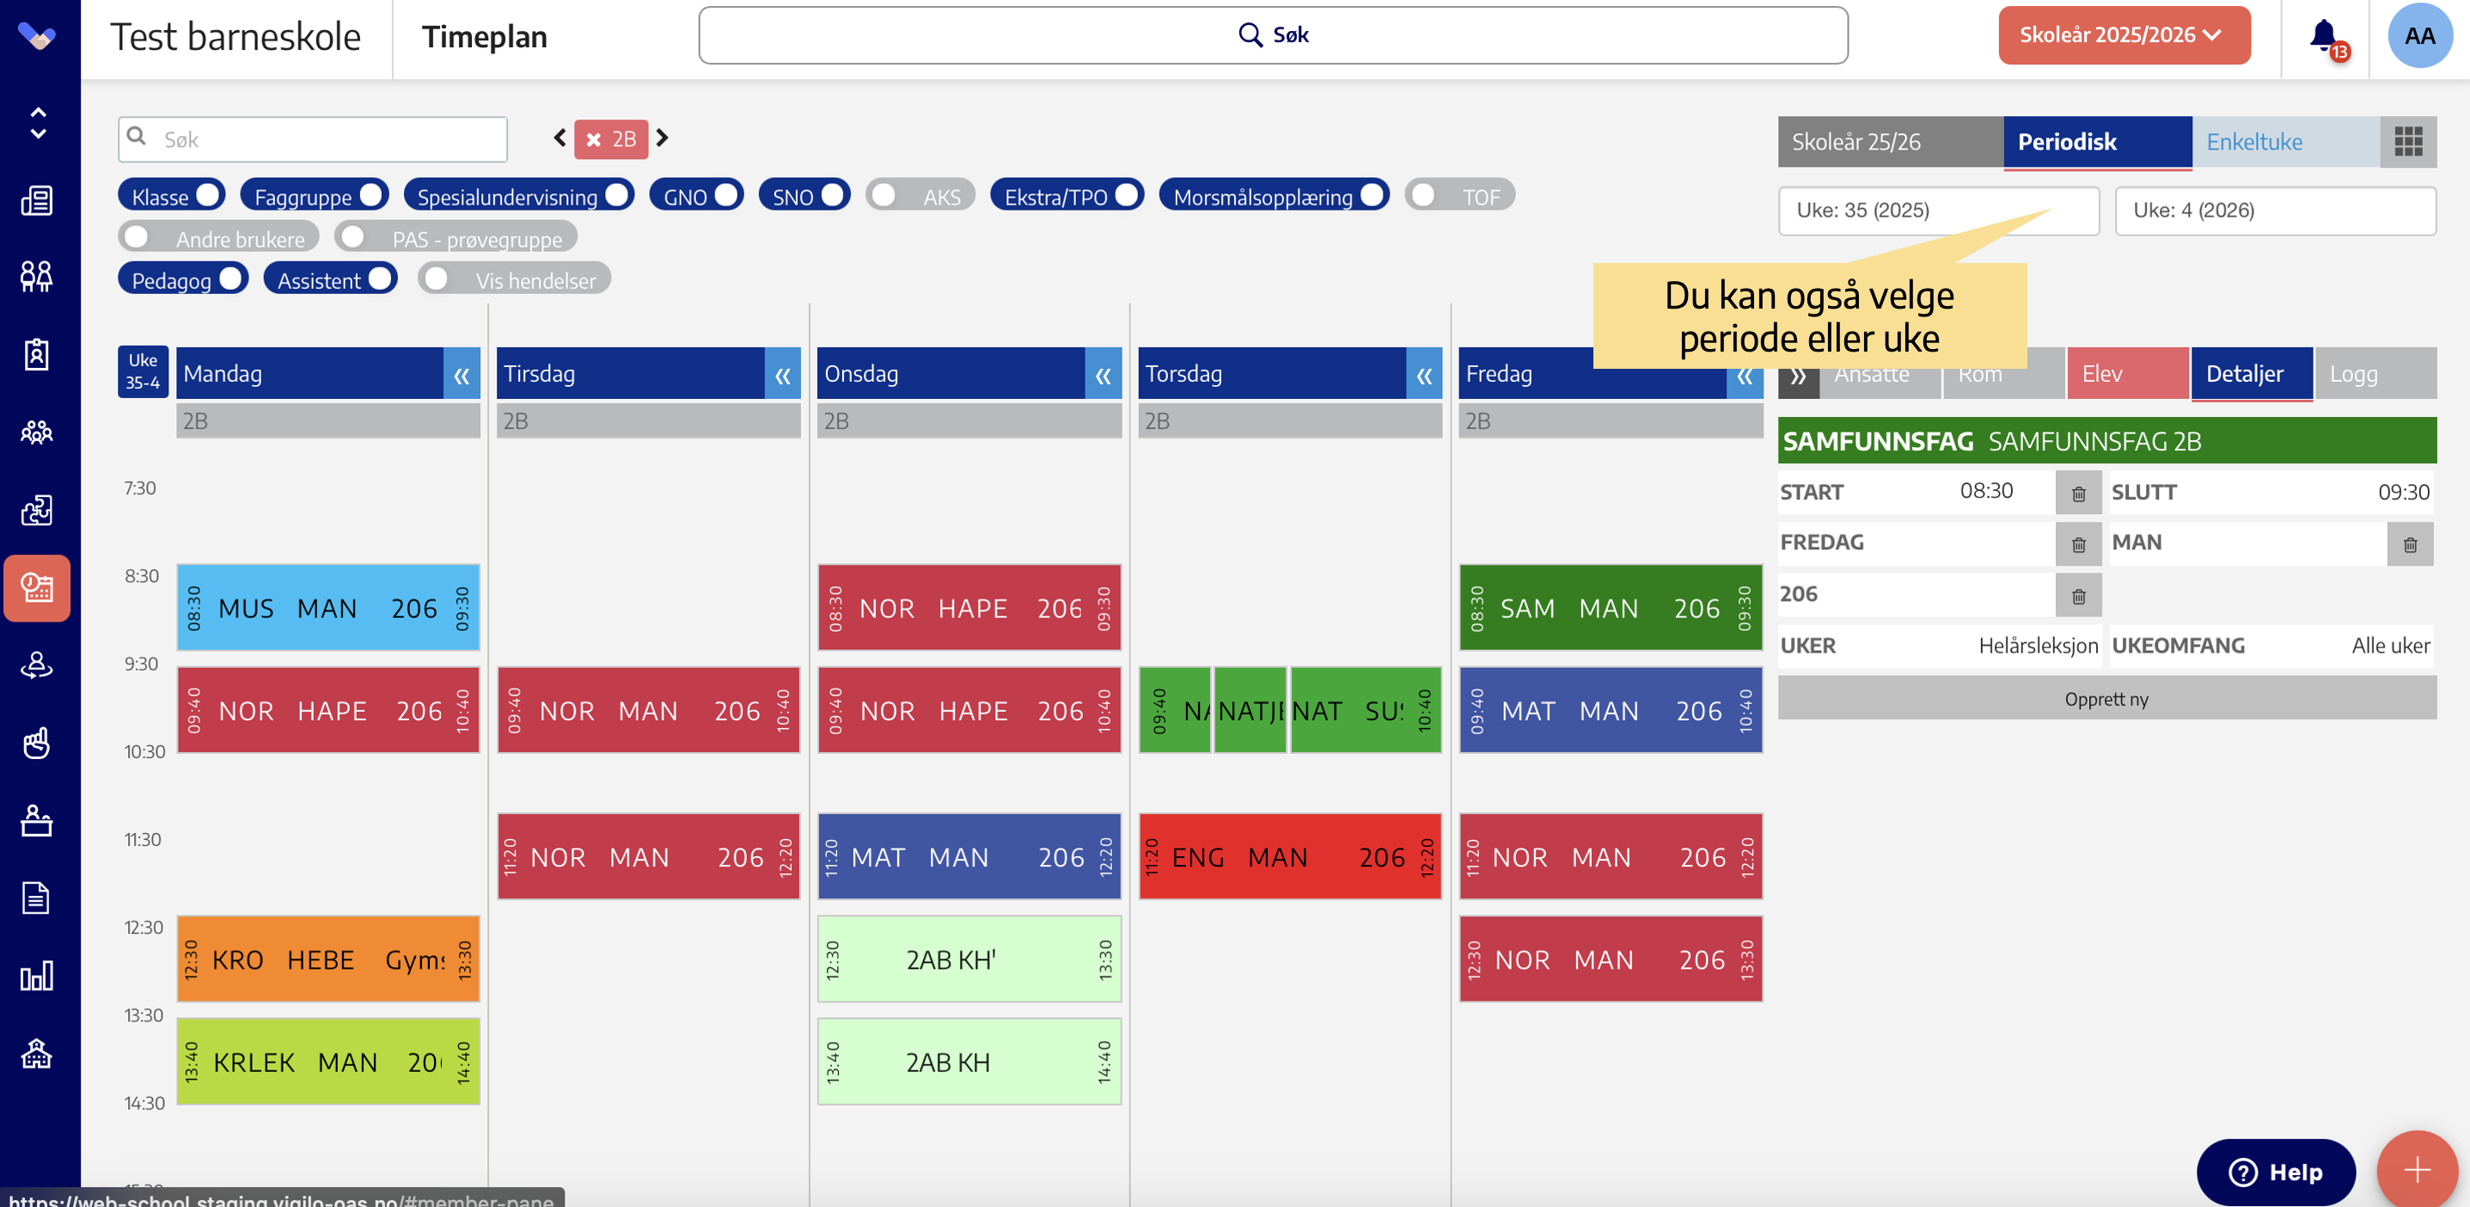Collapse the Onsdag column

pyautogui.click(x=1103, y=374)
